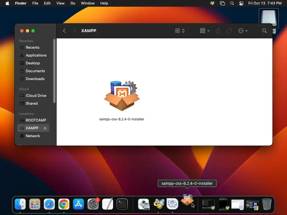Viewport: 287px width, 215px height.
Task: Open the Window menu
Action: click(x=88, y=3)
